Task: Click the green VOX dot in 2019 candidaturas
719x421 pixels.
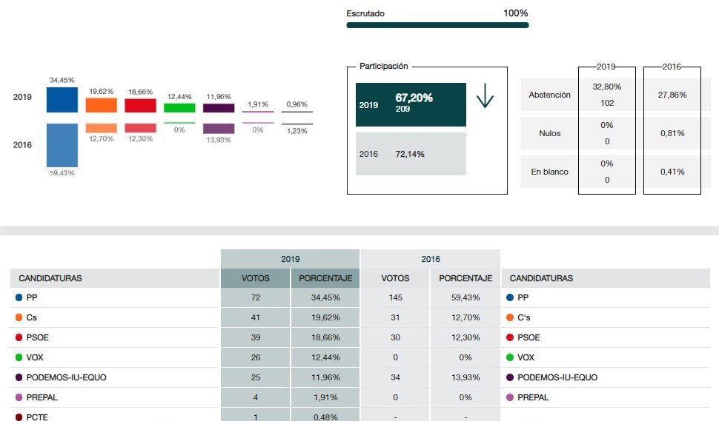Action: tap(19, 357)
